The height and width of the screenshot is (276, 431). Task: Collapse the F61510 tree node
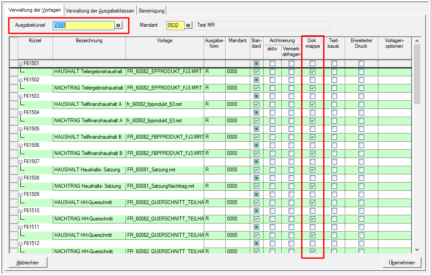pyautogui.click(x=20, y=211)
